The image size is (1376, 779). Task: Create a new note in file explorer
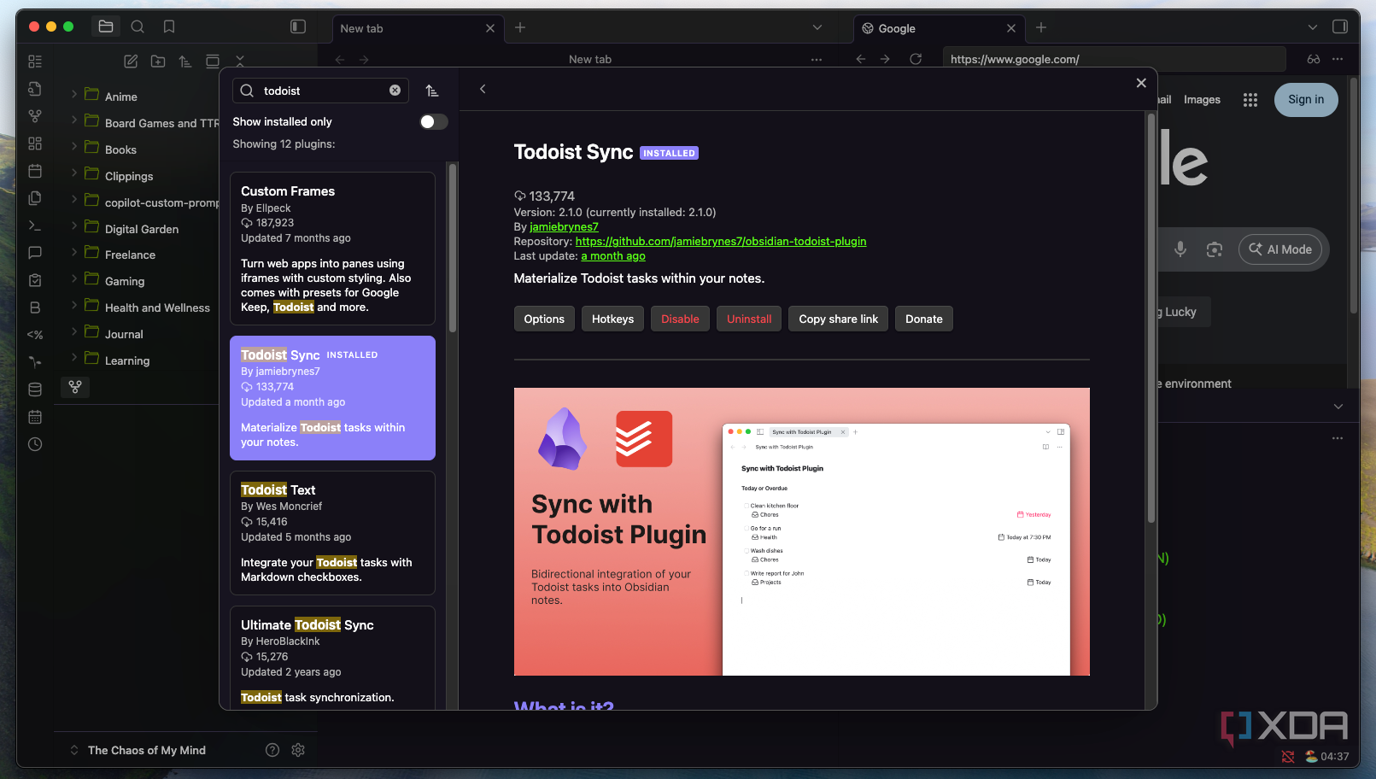[x=131, y=61]
